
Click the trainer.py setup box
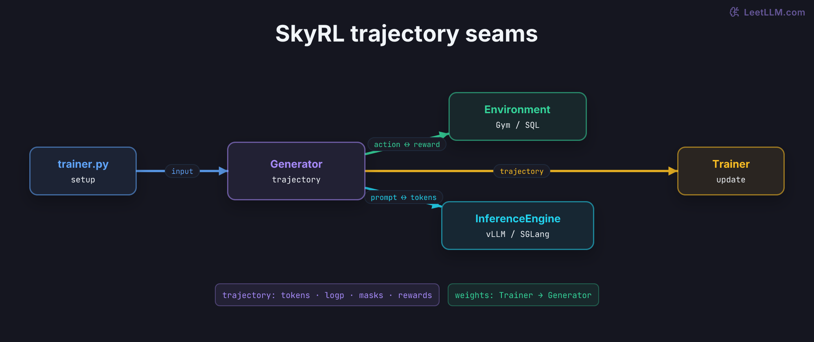coord(83,171)
